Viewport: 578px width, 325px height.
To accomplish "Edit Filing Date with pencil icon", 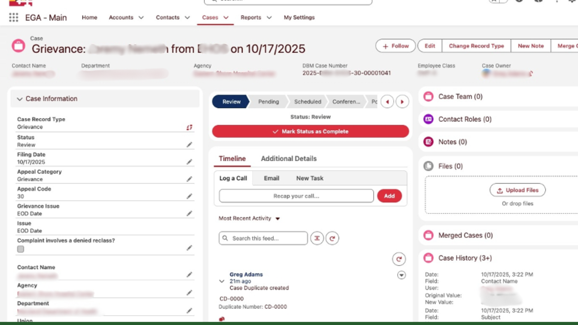I will pyautogui.click(x=189, y=162).
